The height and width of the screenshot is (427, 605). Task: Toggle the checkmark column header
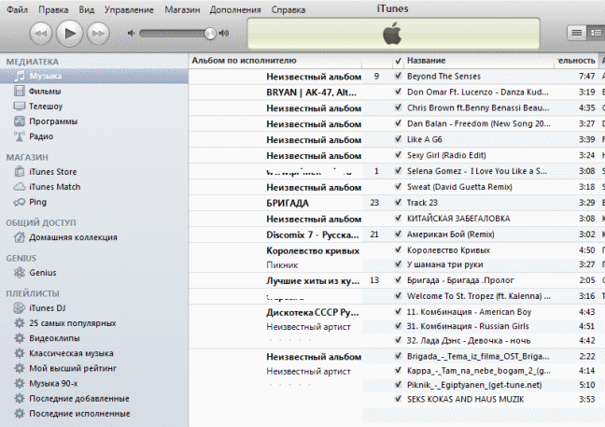(x=398, y=61)
